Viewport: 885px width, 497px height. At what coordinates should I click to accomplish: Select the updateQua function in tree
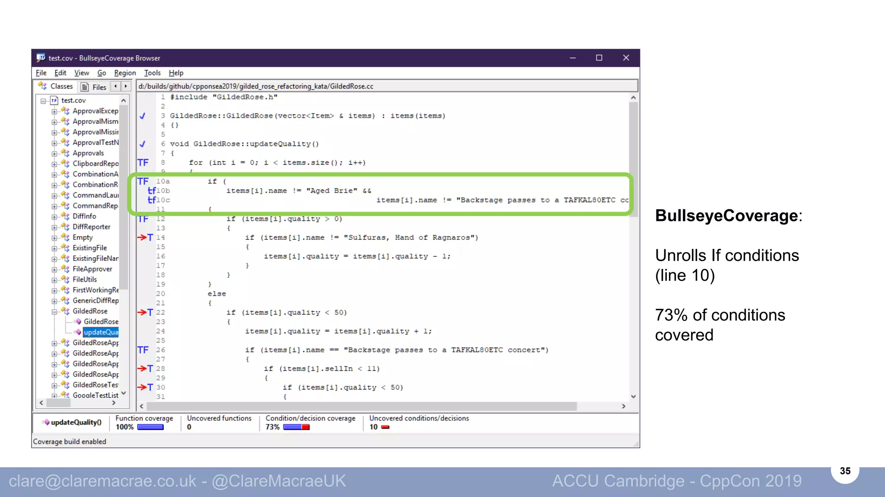click(x=101, y=332)
